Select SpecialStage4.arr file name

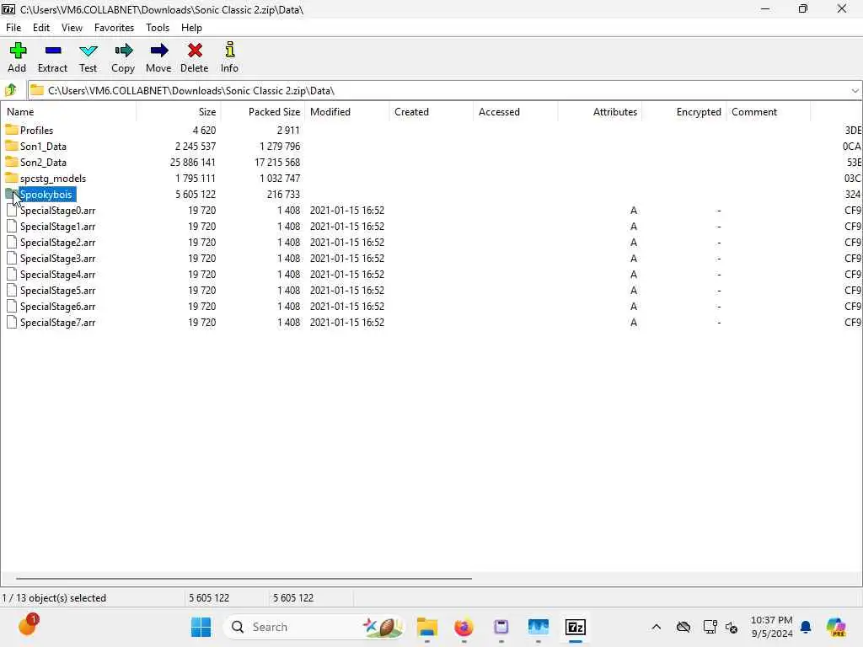(58, 274)
